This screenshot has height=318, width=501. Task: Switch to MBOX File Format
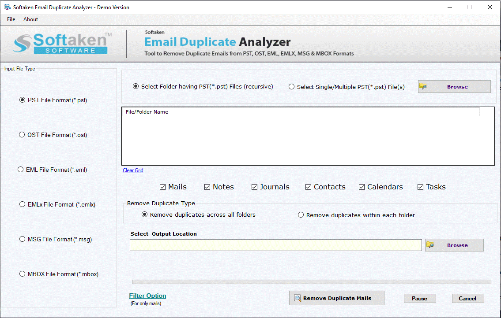coord(22,274)
